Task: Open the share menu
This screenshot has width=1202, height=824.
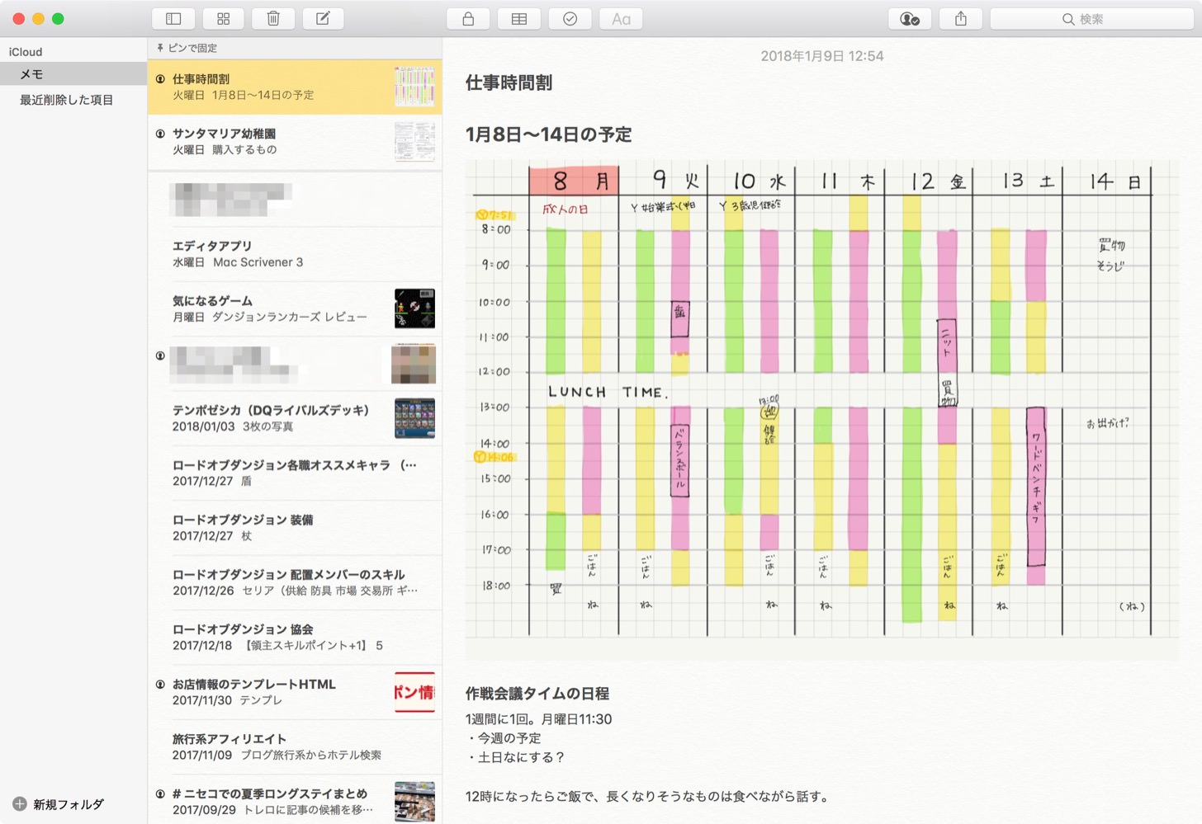Action: (x=961, y=19)
